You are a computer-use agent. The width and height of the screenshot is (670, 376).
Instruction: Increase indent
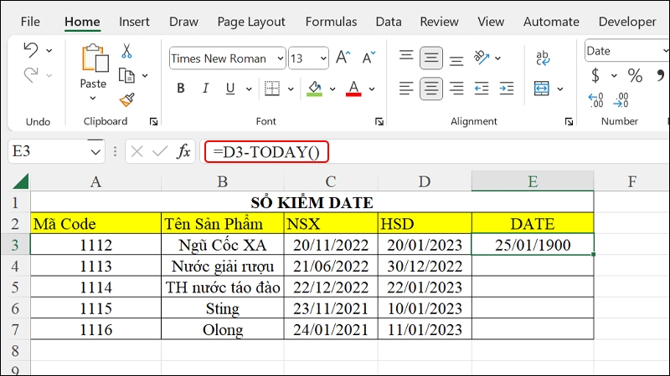click(x=507, y=89)
